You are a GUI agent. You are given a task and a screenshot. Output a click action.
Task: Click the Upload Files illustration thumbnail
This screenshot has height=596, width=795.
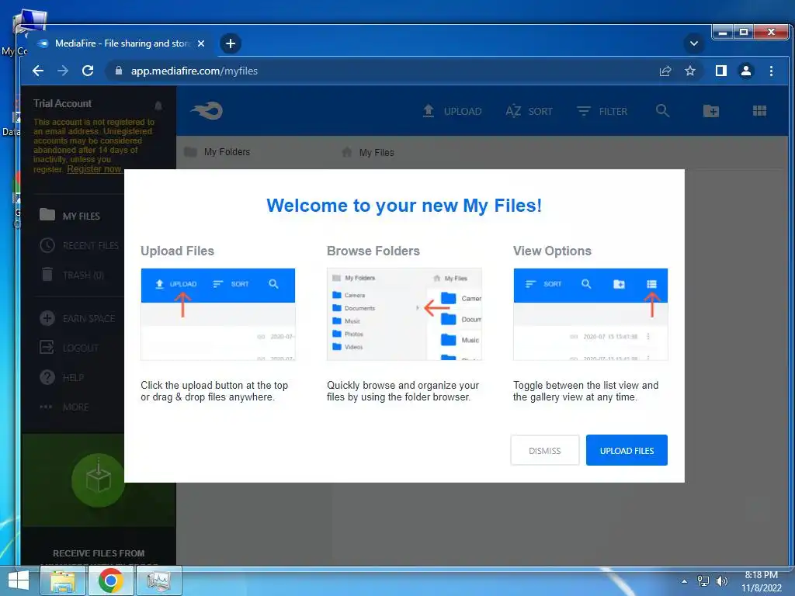pos(218,314)
